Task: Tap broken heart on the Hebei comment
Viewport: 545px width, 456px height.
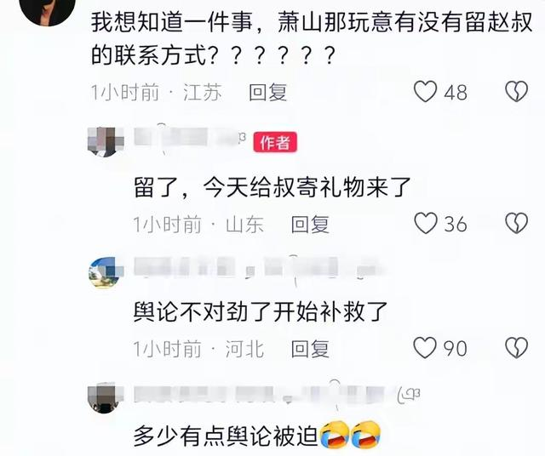Action: point(517,348)
